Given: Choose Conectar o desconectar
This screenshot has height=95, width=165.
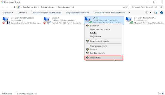Looking at the screenshot, I should click(104, 29).
